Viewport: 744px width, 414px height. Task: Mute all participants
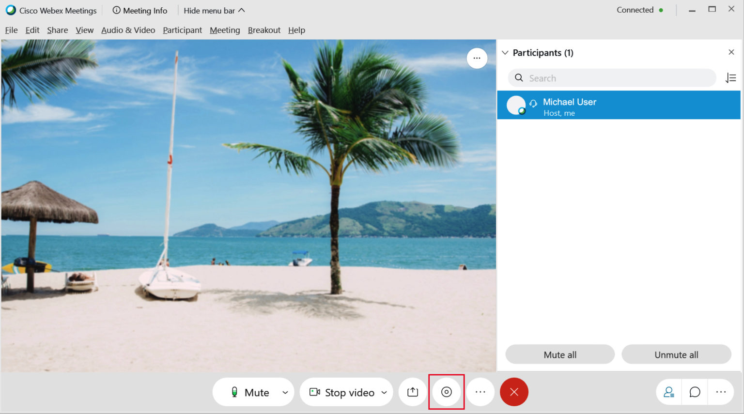coord(559,354)
